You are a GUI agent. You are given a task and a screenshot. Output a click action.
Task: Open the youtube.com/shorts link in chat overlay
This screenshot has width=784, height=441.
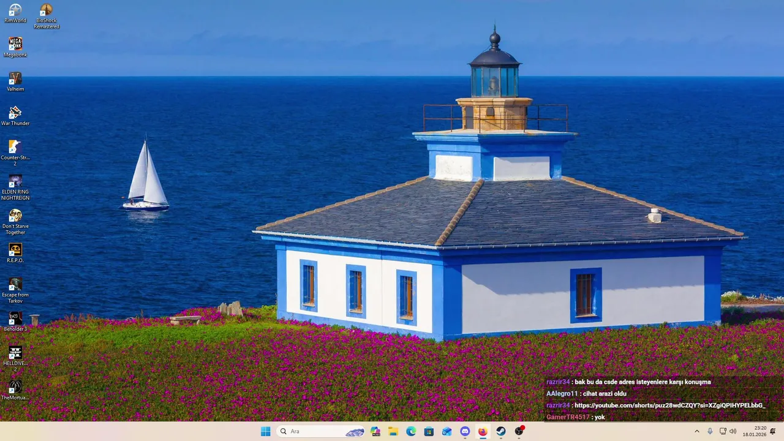(x=670, y=405)
